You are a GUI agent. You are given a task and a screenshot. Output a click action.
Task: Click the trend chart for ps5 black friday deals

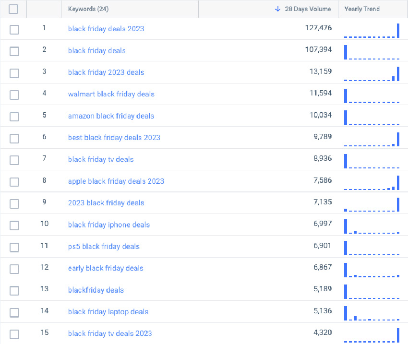(x=372, y=247)
